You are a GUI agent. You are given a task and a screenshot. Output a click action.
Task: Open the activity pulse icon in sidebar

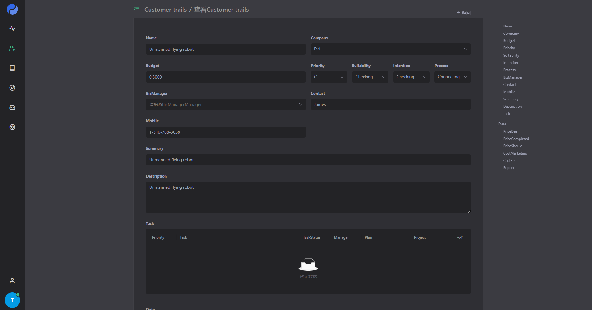12,29
